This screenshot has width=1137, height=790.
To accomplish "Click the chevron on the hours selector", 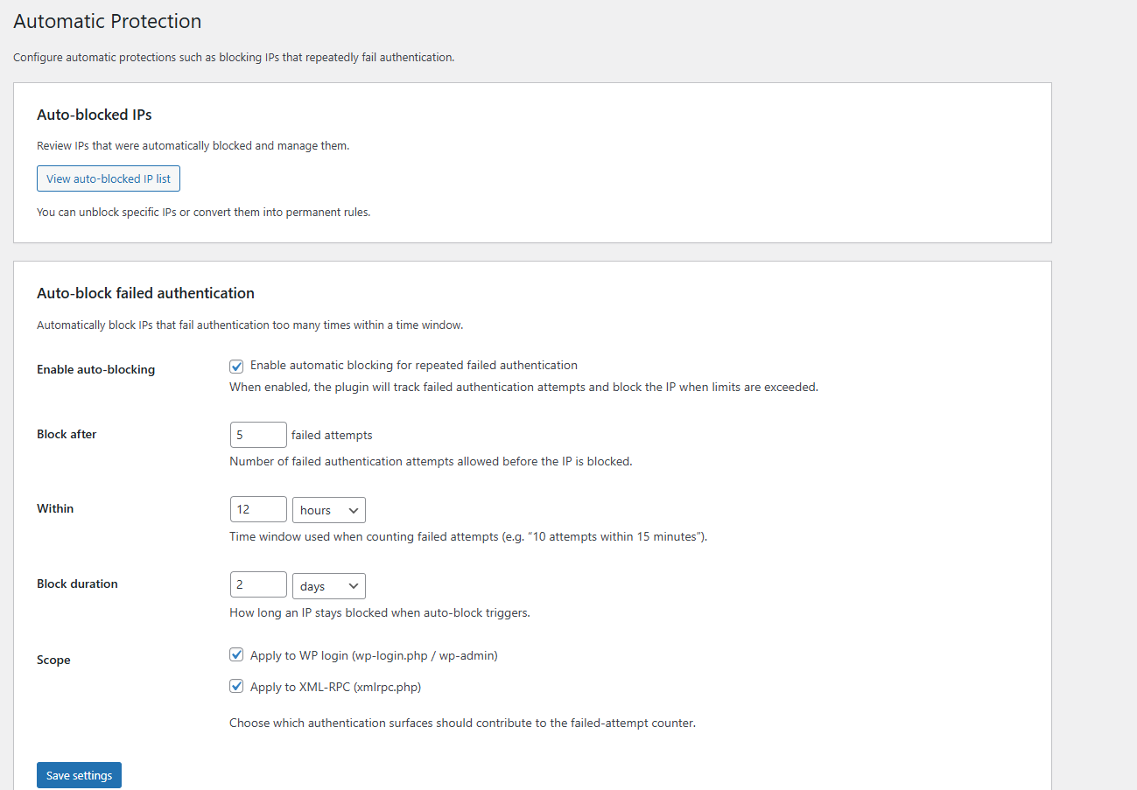I will tap(354, 509).
